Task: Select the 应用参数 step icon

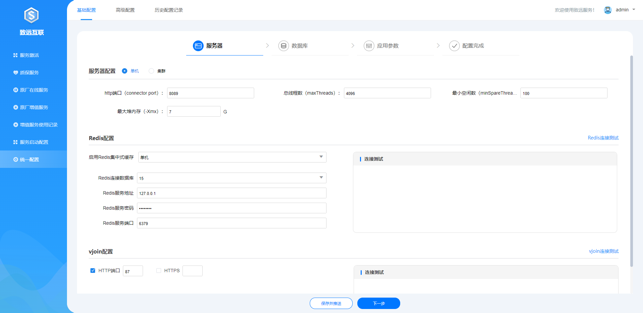Action: coord(369,46)
